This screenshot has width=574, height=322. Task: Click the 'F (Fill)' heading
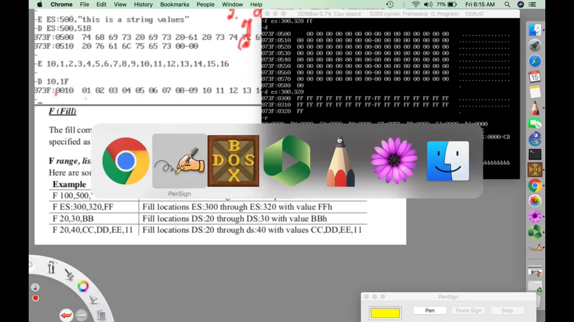point(62,111)
